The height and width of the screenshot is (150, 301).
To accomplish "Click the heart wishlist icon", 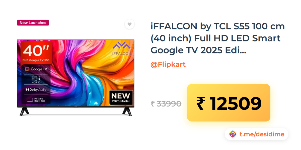I will coord(129,24).
